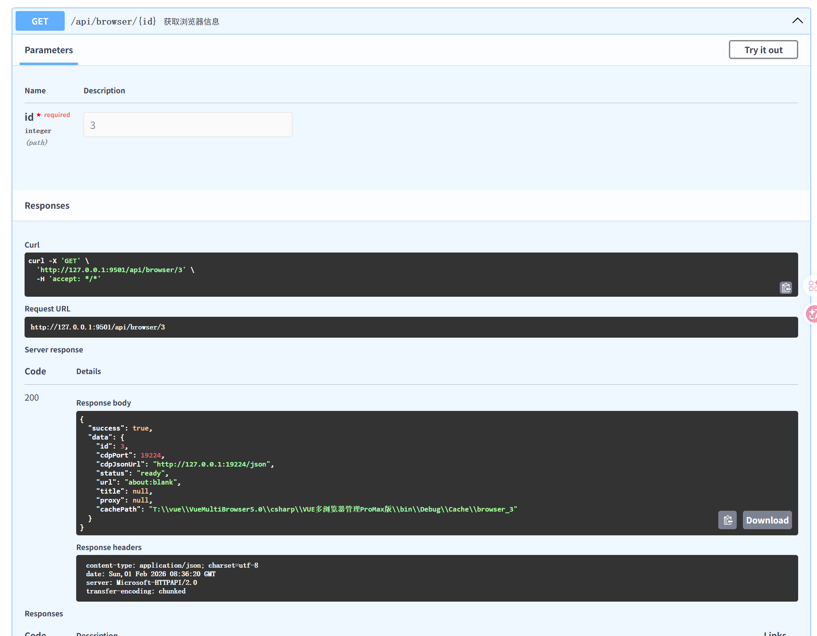Click the endpoint description 获取浏览器信息
This screenshot has width=817, height=636.
191,22
